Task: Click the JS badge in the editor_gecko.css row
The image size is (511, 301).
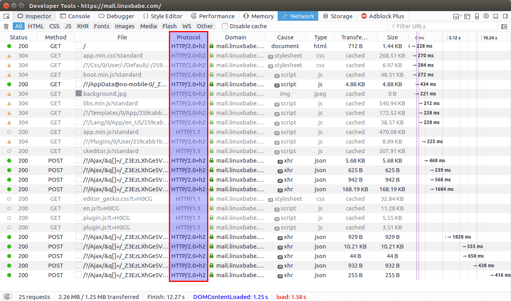Action: point(270,199)
